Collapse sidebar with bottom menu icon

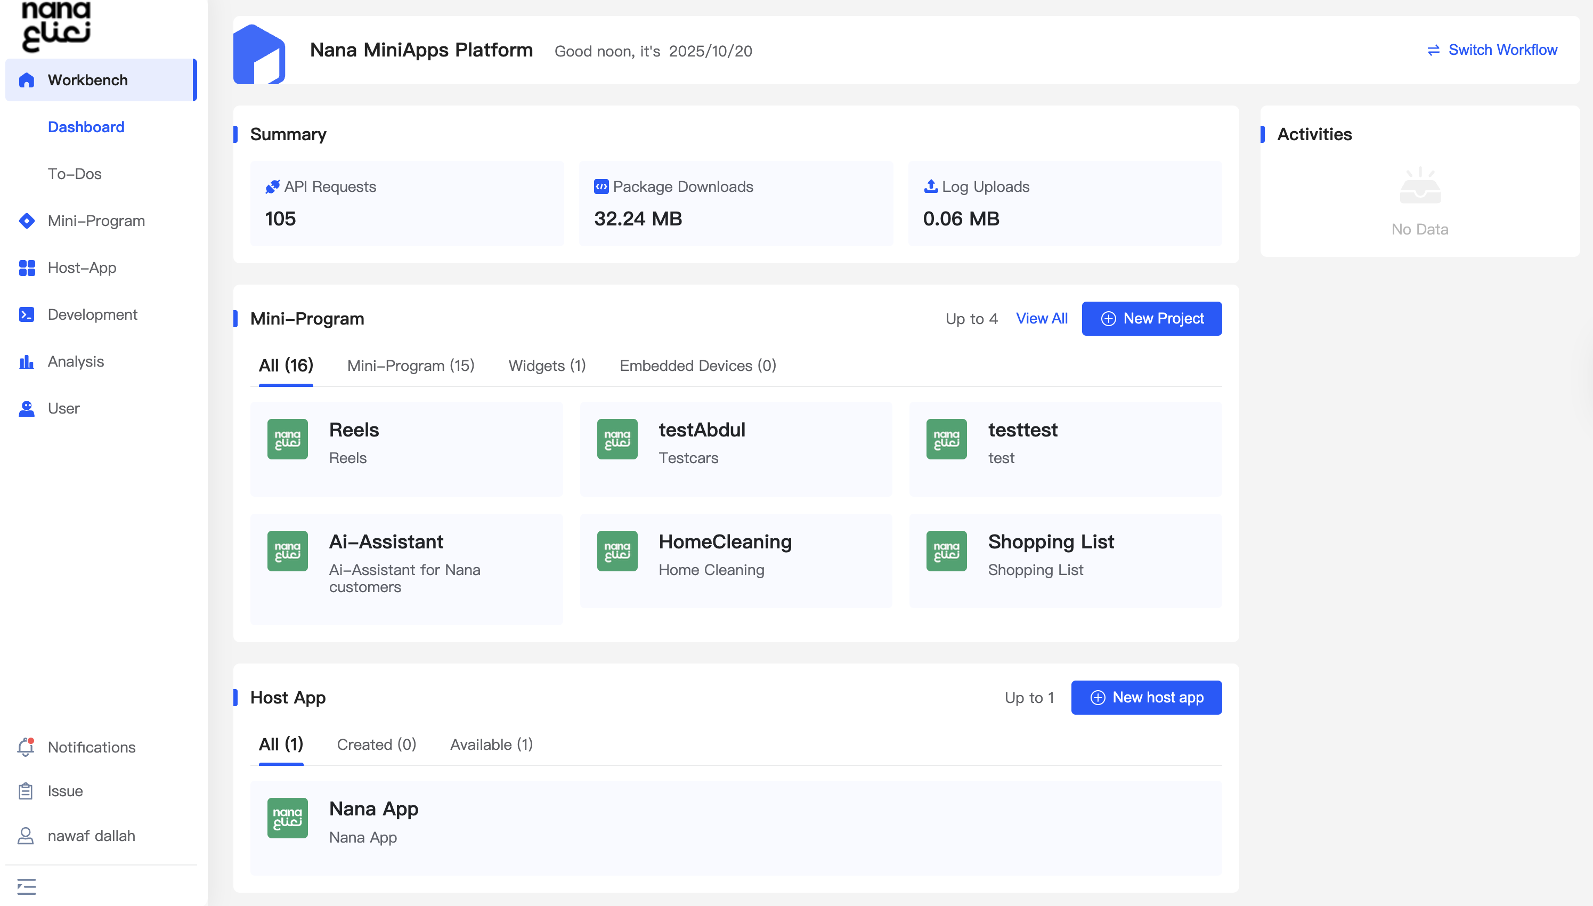coord(27,886)
